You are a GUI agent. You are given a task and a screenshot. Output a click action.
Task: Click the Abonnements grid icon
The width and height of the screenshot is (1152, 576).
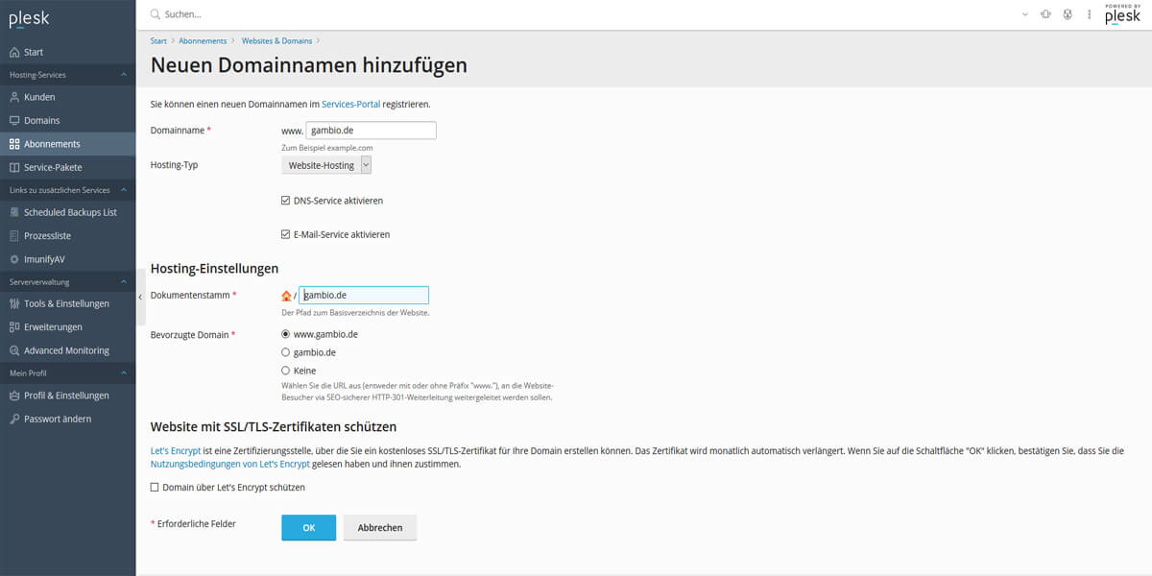[x=14, y=144]
